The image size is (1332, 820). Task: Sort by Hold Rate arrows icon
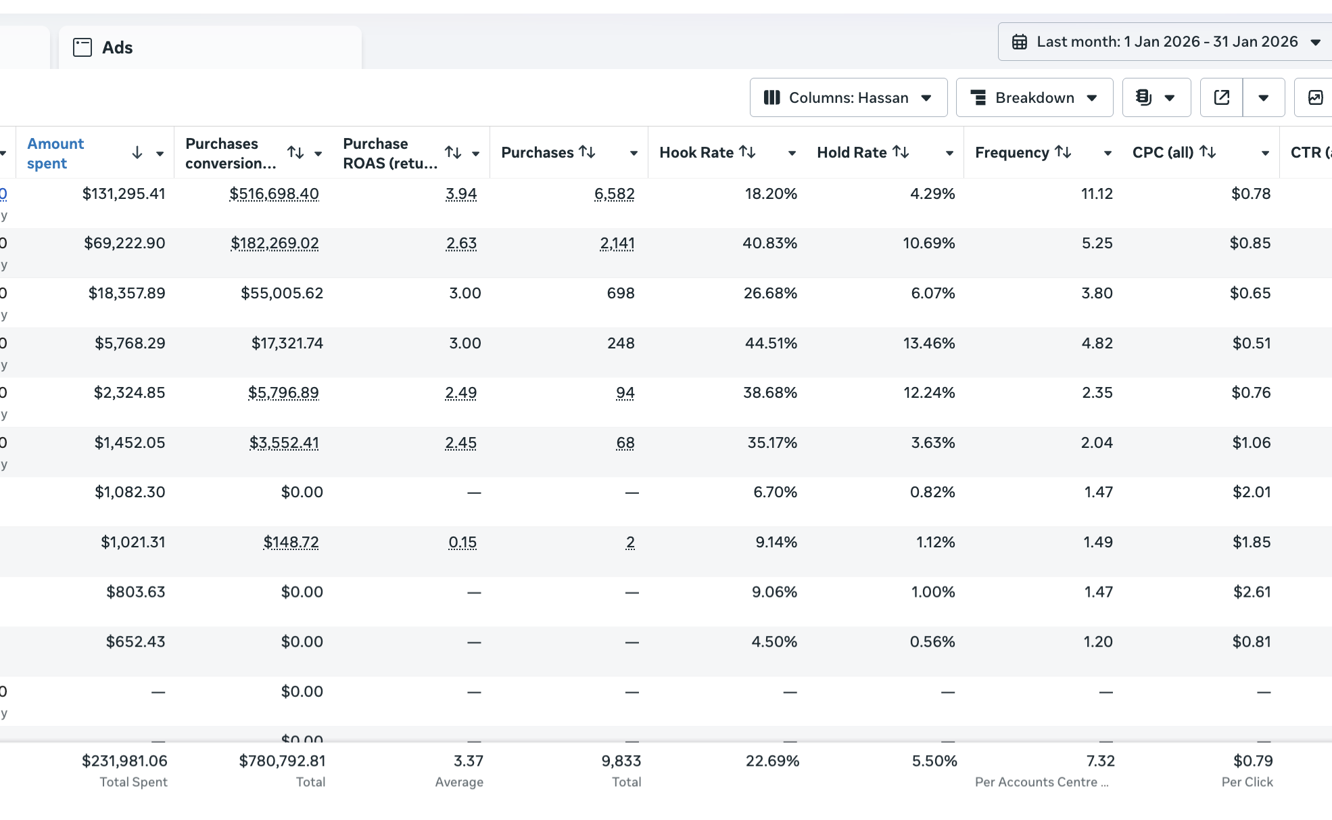point(901,152)
